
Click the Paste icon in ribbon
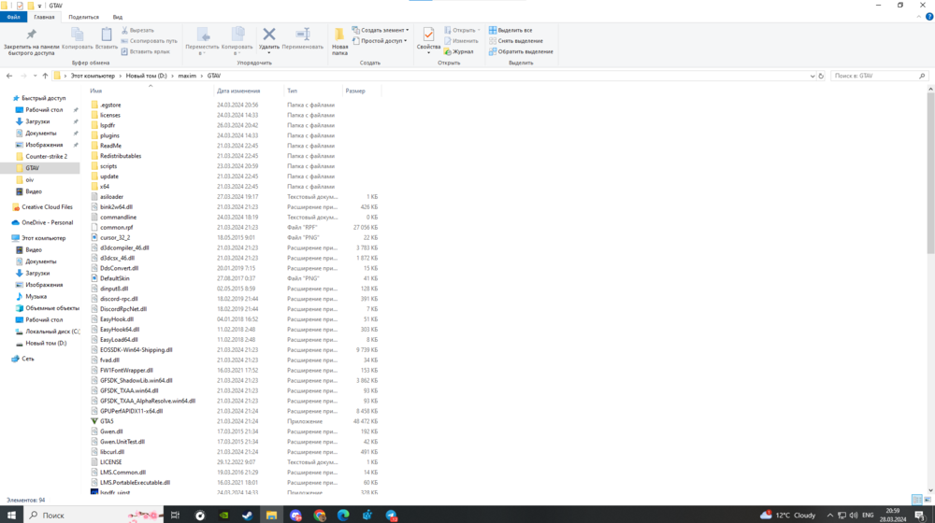107,35
